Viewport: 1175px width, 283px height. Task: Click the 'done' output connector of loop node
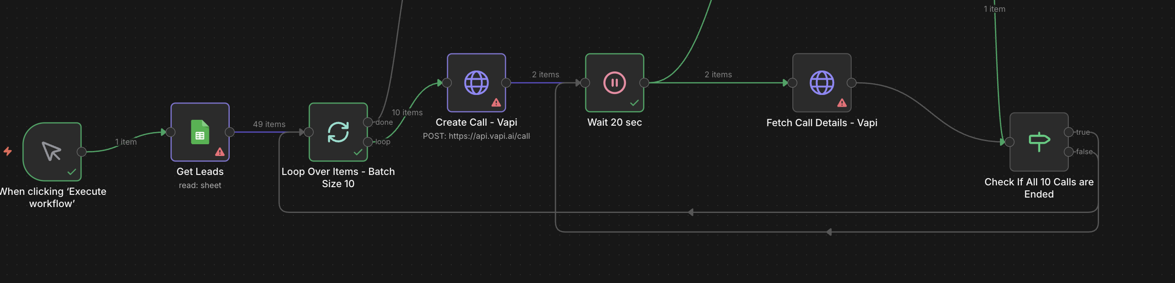point(368,122)
